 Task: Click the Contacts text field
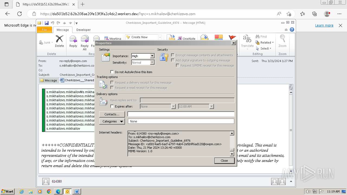tap(181, 114)
